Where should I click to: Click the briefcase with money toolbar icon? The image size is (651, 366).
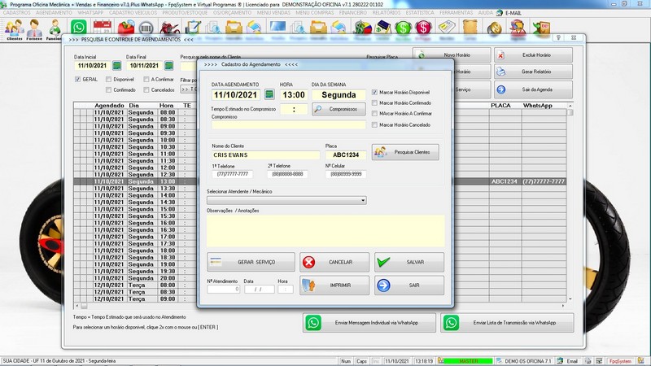coord(382,28)
